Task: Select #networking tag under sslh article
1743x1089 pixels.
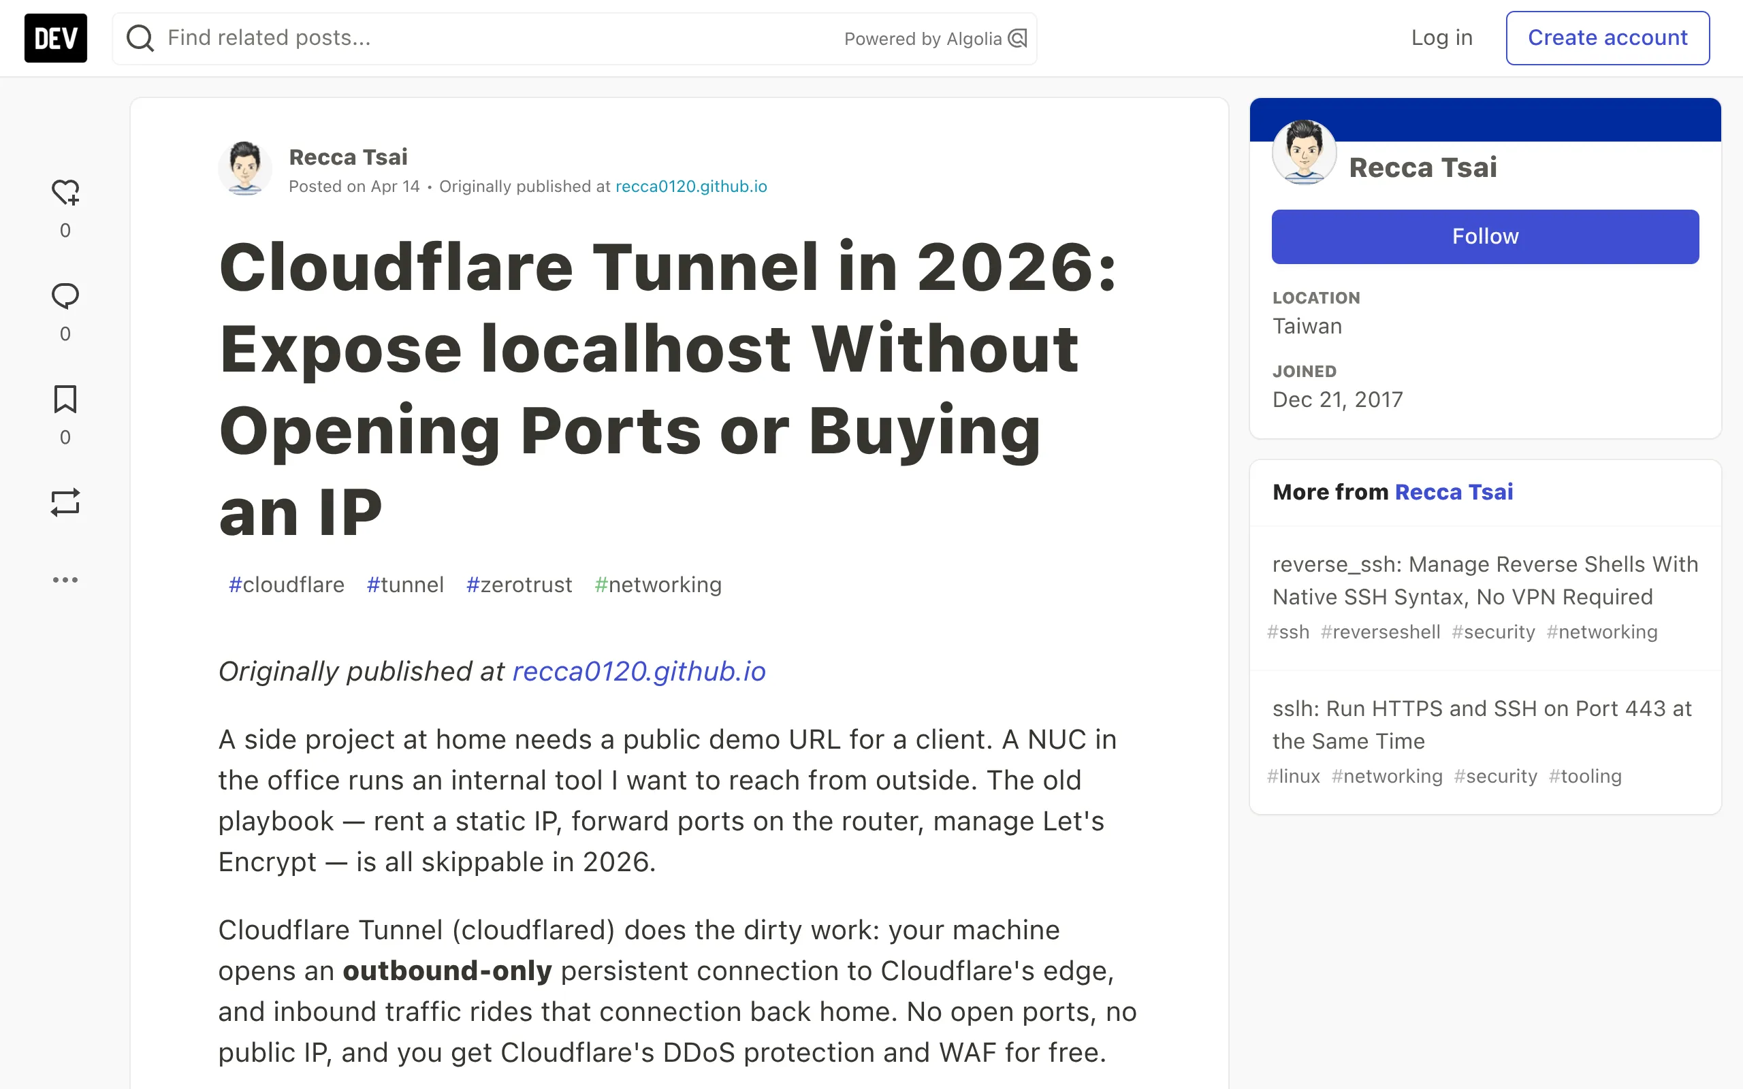Action: (1387, 777)
